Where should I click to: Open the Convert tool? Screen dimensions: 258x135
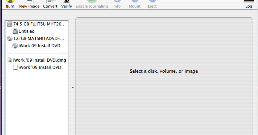coord(50,4)
